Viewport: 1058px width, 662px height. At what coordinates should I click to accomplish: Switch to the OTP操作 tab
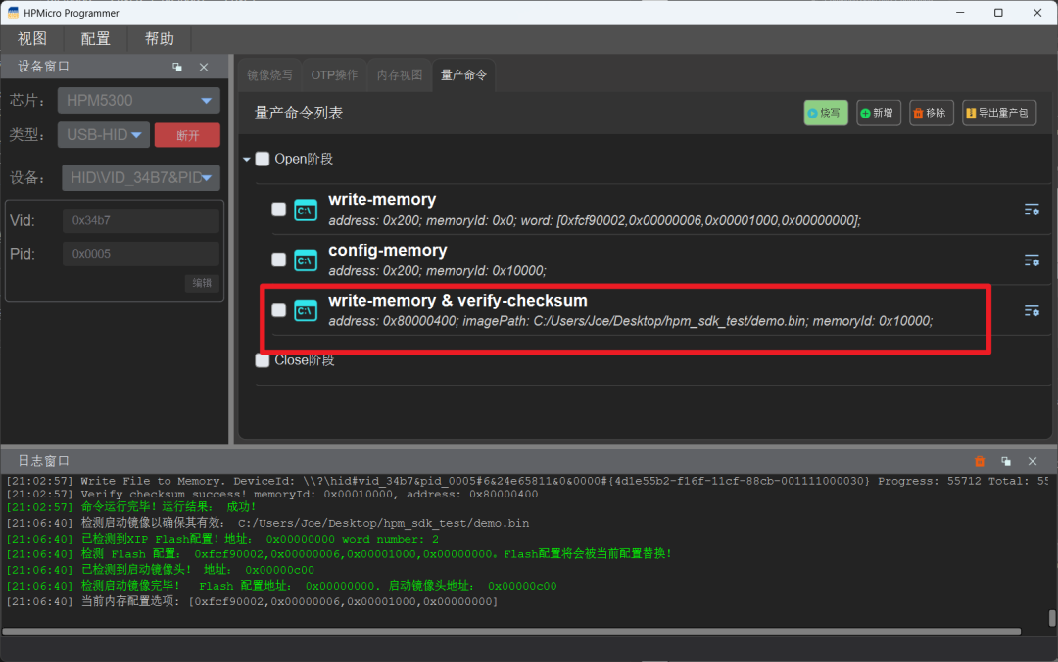click(335, 74)
